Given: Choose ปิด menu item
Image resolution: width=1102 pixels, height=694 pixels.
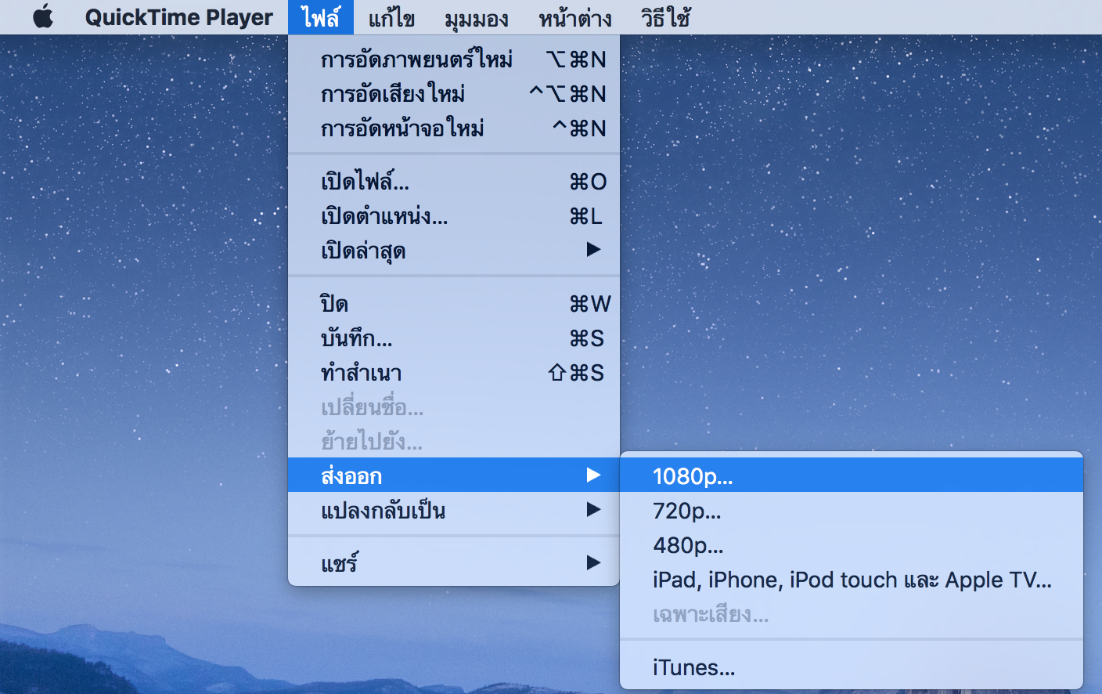Looking at the screenshot, I should (x=454, y=304).
